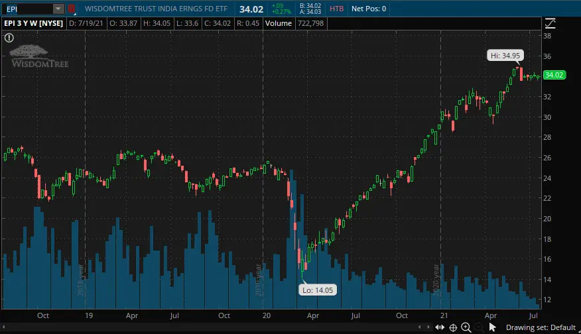Click the Hi: 34.95 price bubble
Screen dimensions: 581x334
click(505, 56)
